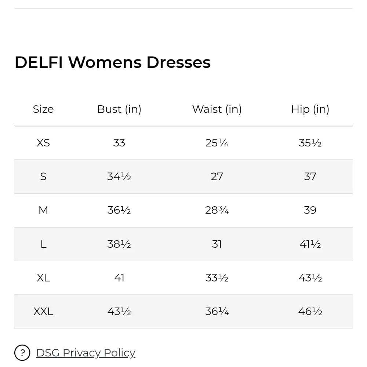Select the M size row label
The height and width of the screenshot is (367, 367).
43,210
